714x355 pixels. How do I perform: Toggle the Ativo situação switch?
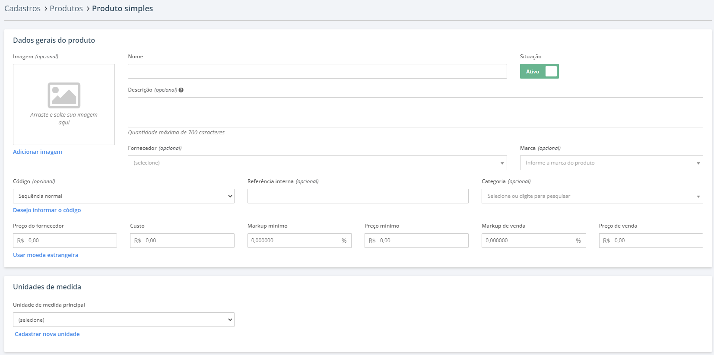[539, 71]
